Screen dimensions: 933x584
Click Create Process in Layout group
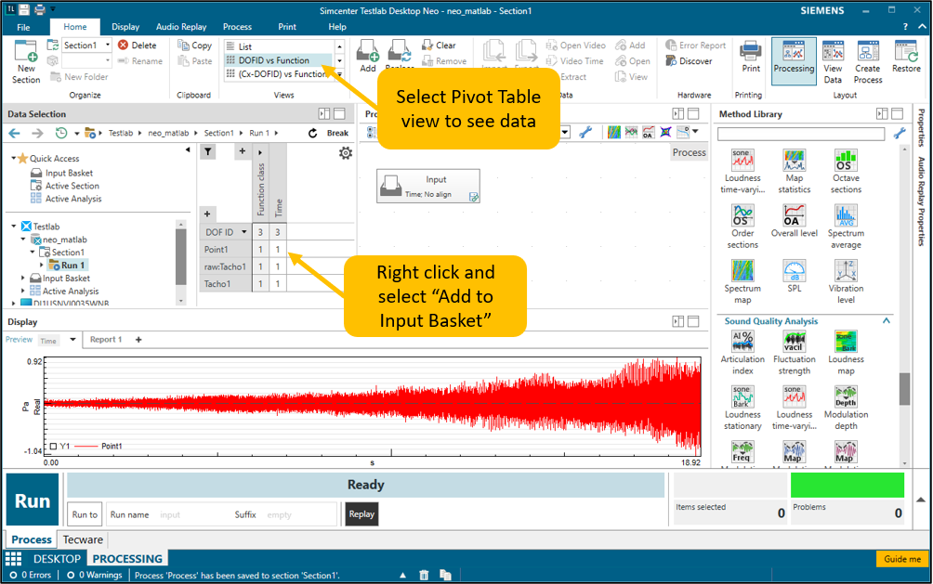coord(868,62)
